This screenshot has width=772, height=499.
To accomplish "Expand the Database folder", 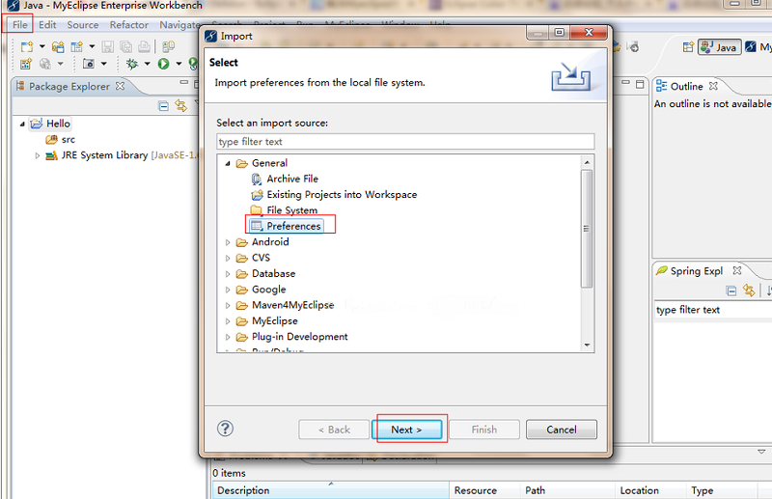I will [x=228, y=274].
